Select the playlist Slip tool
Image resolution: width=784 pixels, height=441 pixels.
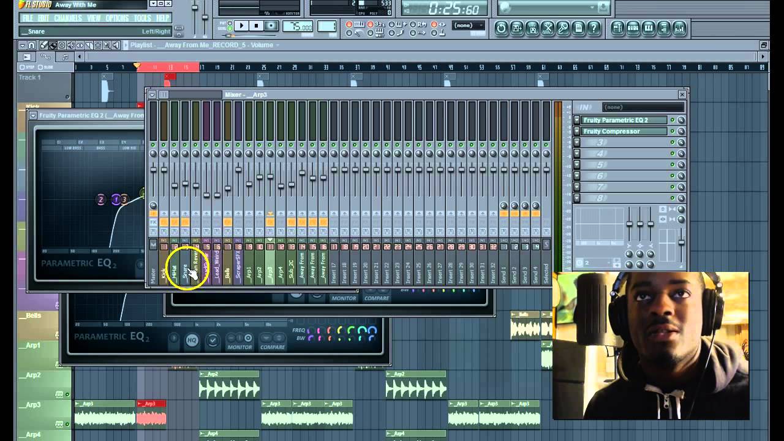tap(80, 45)
